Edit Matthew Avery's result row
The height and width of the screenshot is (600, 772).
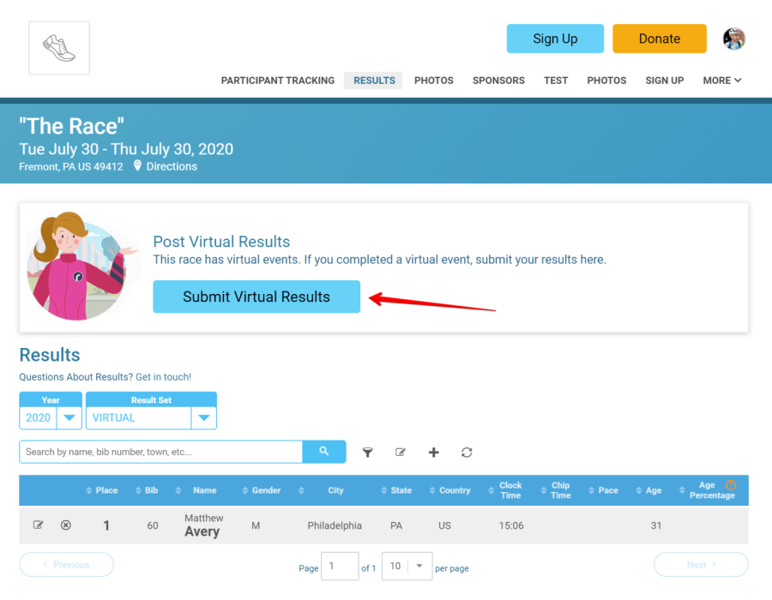click(38, 525)
